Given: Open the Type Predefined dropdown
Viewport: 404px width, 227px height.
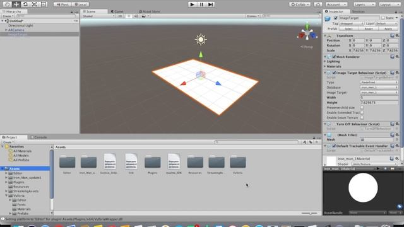Looking at the screenshot, I should [379, 83].
